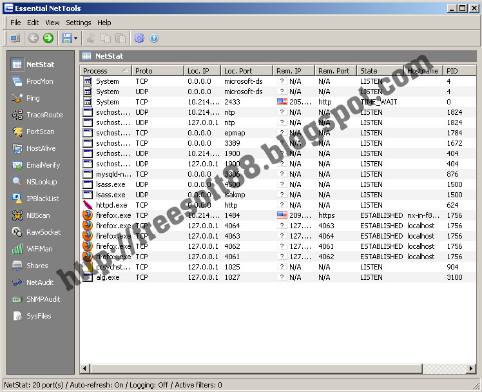
Task: Click the PID 3100 cell
Action: [454, 277]
